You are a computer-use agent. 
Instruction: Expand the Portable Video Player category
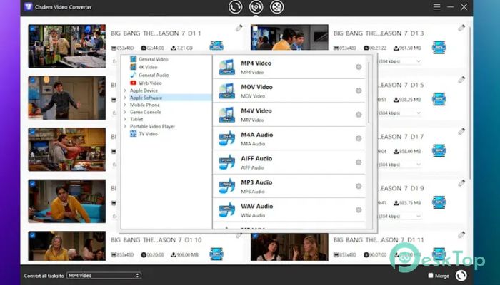(125, 126)
